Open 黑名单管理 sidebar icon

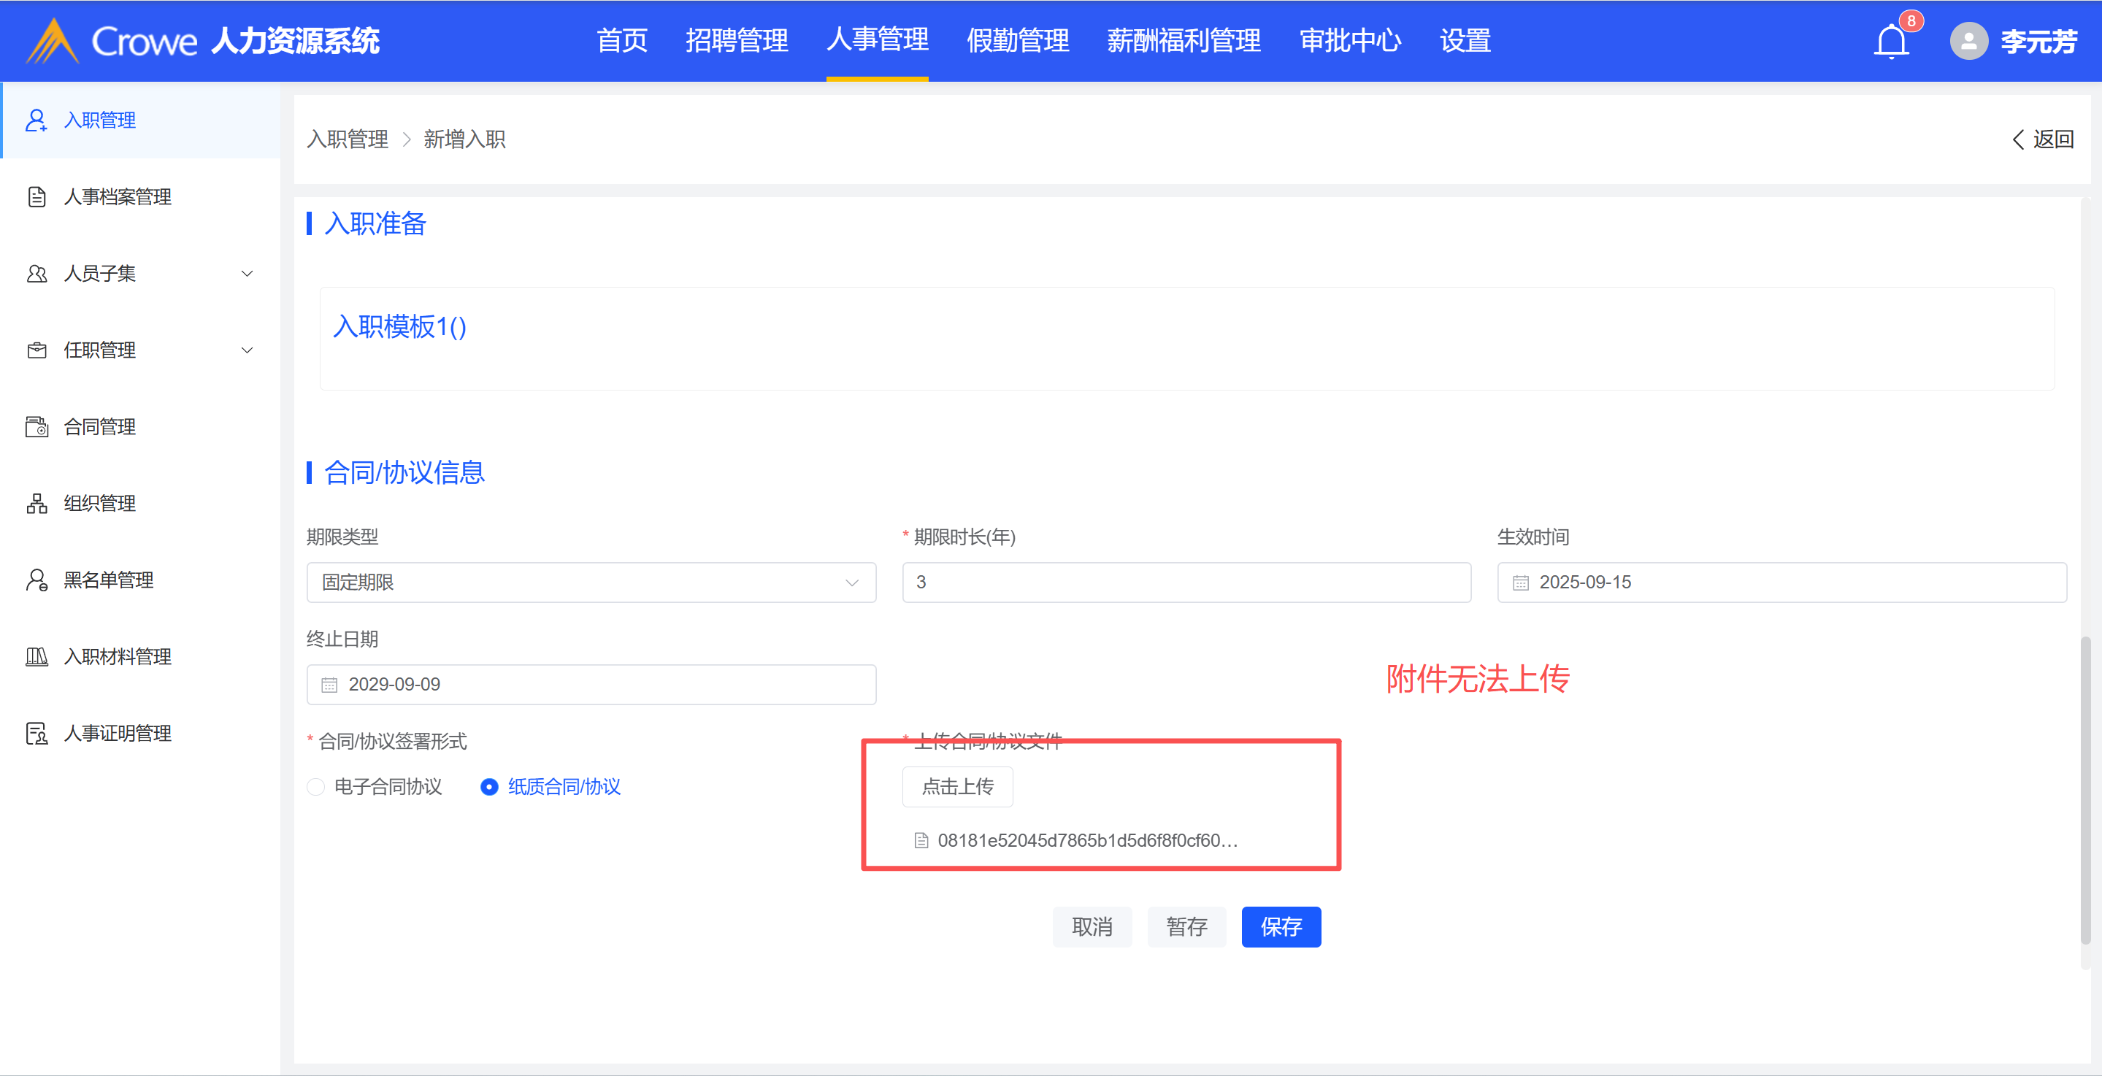click(37, 580)
